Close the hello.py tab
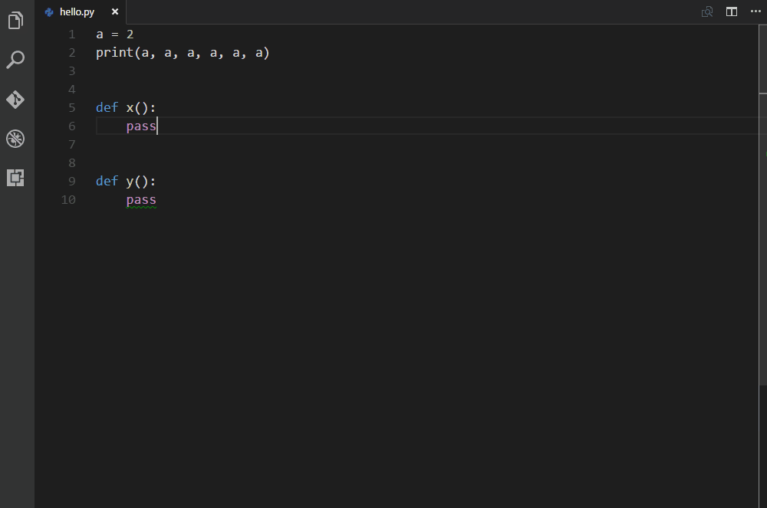The image size is (767, 508). click(114, 11)
